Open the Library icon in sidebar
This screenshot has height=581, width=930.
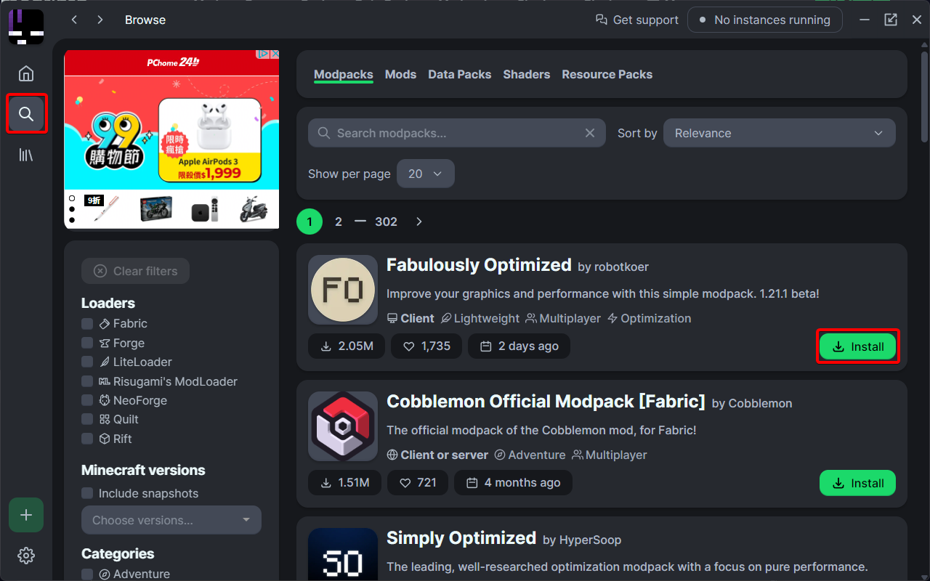[x=26, y=155]
